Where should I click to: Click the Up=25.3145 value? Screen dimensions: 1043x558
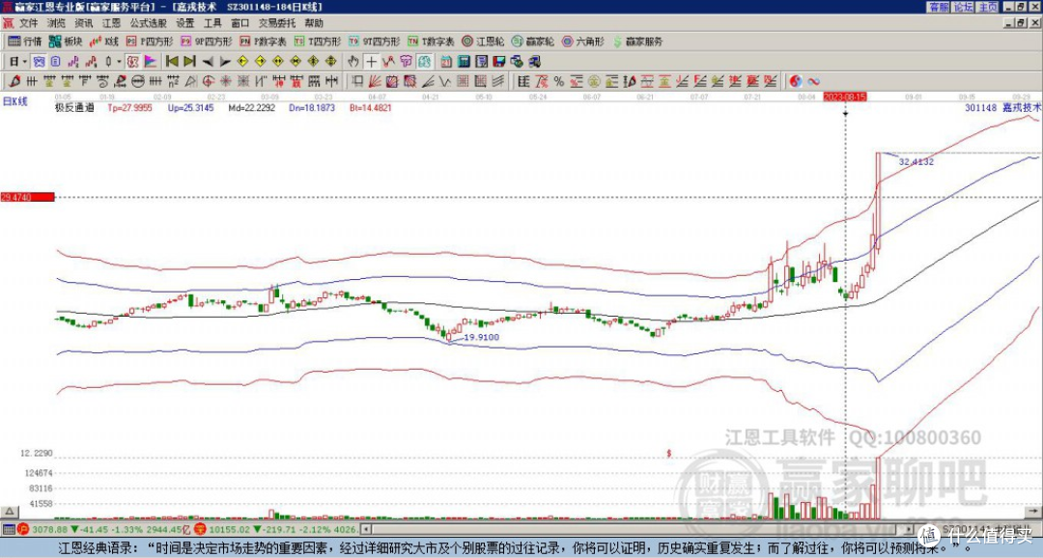coord(191,108)
